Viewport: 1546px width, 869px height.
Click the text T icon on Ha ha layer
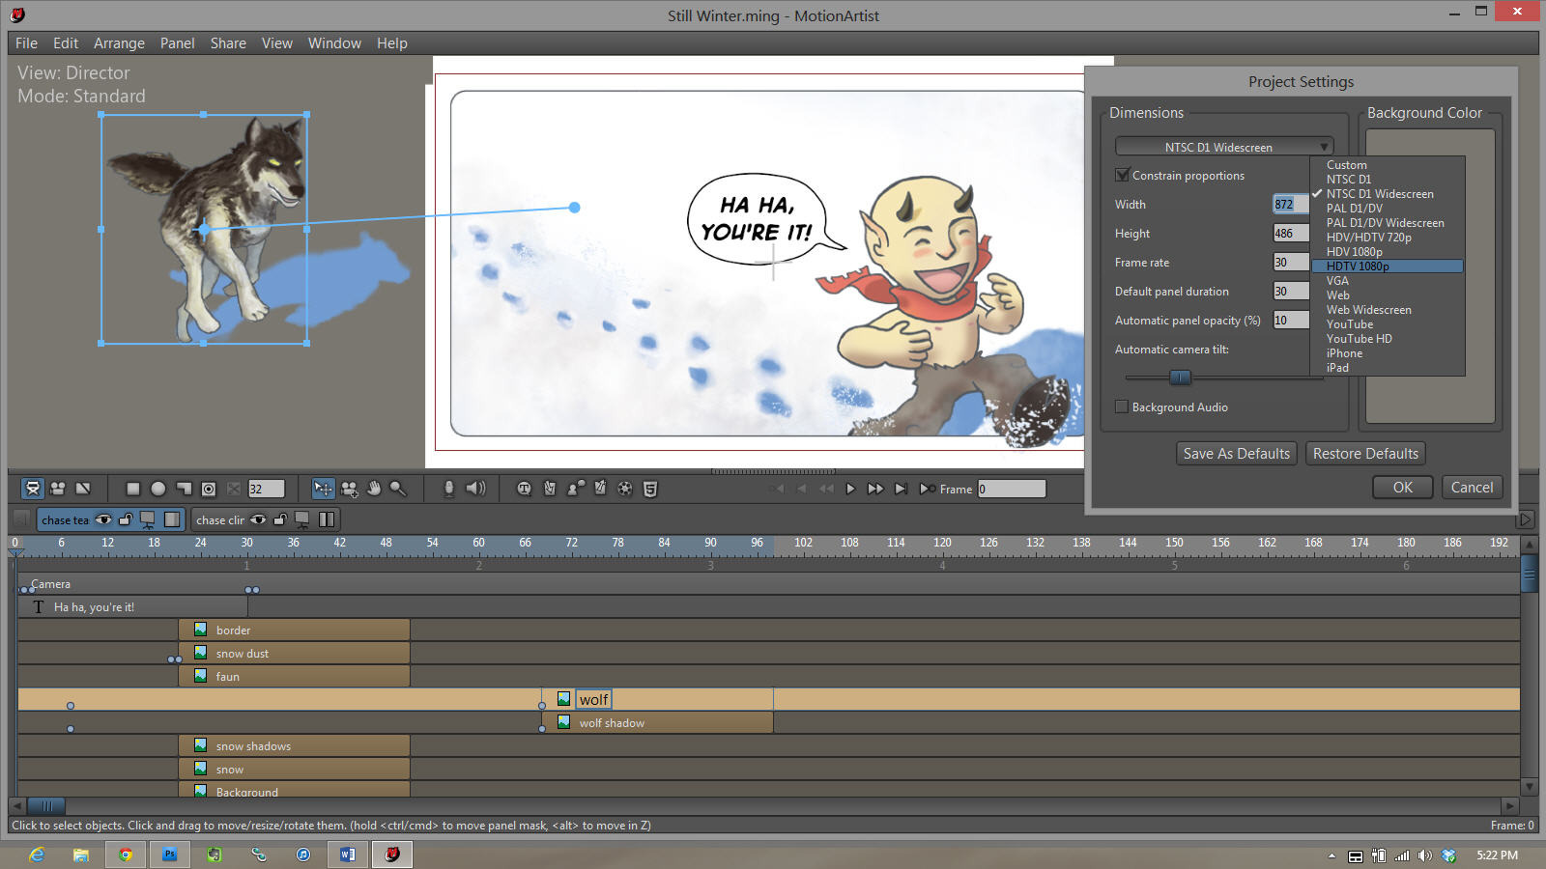tap(39, 606)
